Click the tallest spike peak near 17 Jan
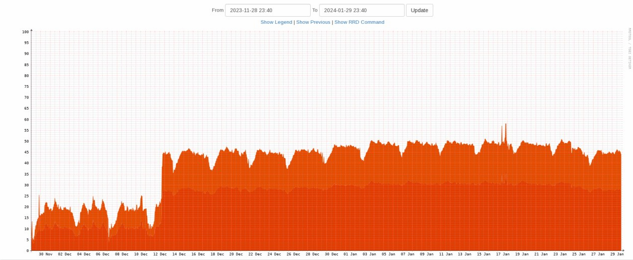Image resolution: width=633 pixels, height=260 pixels. (505, 124)
